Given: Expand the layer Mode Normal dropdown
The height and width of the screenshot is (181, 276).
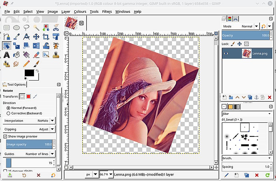Looking at the screenshot, I should [256, 26].
